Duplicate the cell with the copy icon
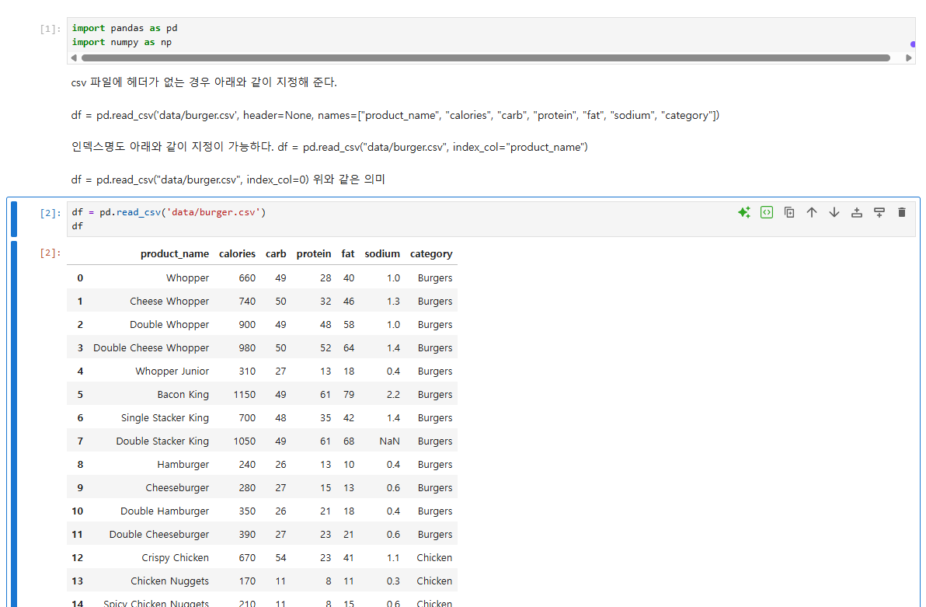Image resolution: width=926 pixels, height=607 pixels. 789,212
